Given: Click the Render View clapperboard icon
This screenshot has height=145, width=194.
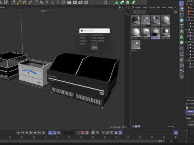Looking at the screenshot, I should tap(69, 2).
